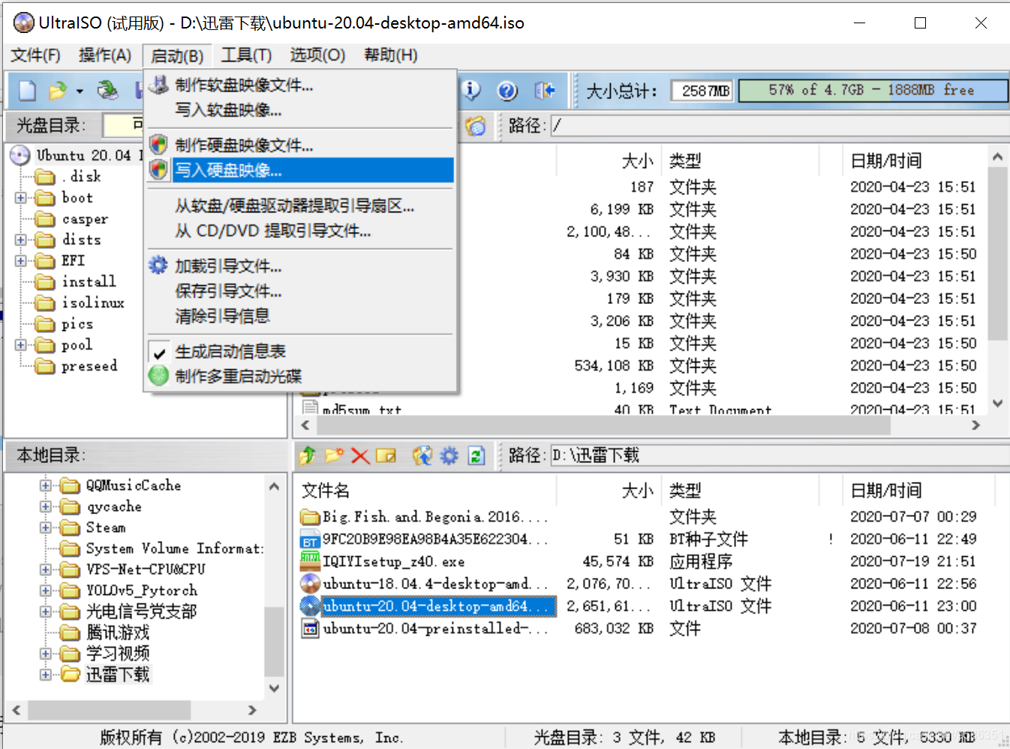1010x749 pixels.
Task: Expand the pool folder node
Action: (x=20, y=345)
